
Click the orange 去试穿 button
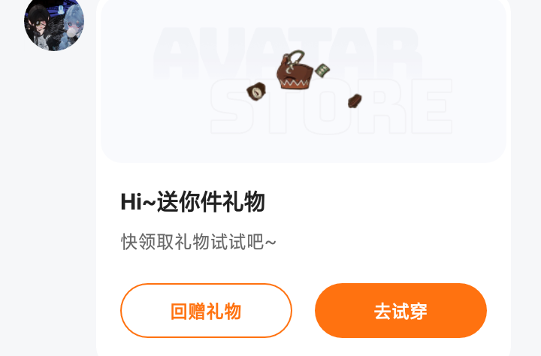[x=401, y=310]
